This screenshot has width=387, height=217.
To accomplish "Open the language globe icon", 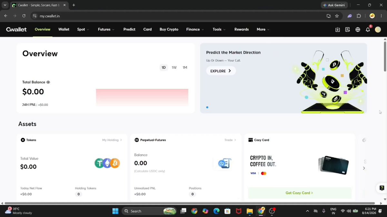I will (358, 30).
